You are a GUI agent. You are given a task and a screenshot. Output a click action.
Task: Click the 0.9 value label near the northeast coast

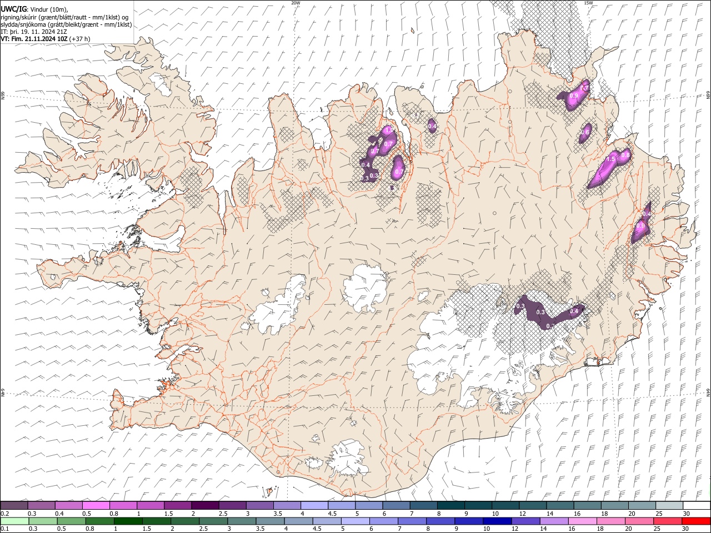pyautogui.click(x=574, y=96)
